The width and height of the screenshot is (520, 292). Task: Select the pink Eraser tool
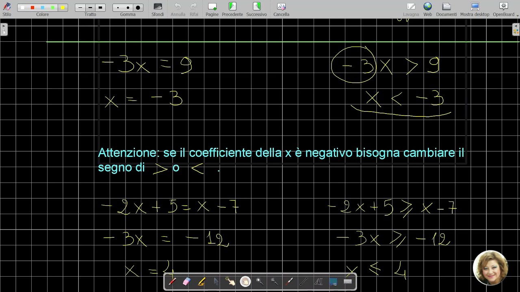pyautogui.click(x=186, y=281)
